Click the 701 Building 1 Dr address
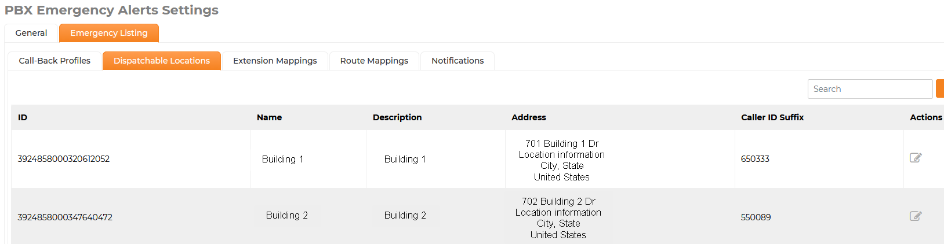 pos(562,143)
